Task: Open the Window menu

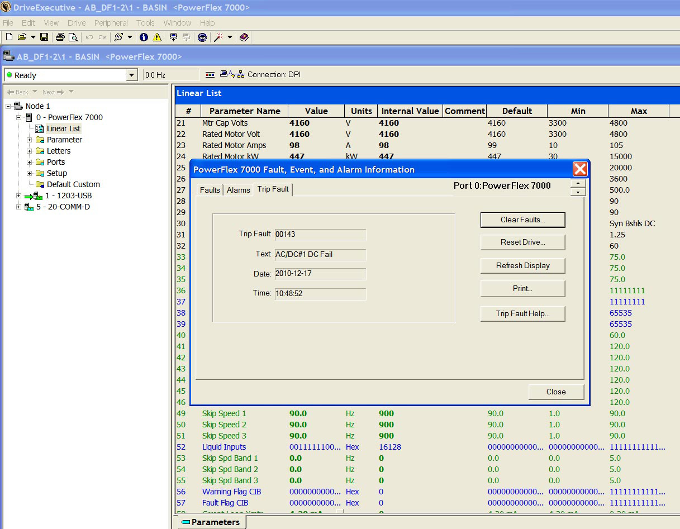Action: [x=177, y=23]
